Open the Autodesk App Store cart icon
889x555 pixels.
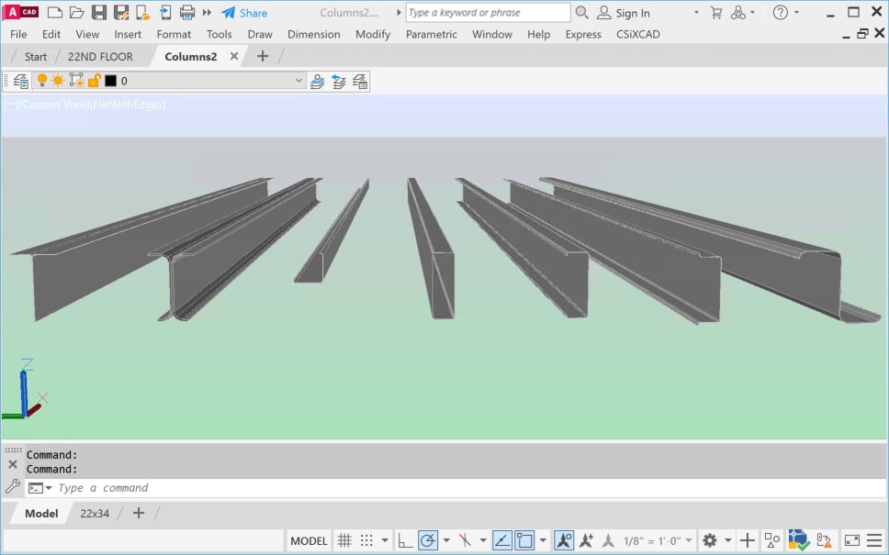(716, 13)
